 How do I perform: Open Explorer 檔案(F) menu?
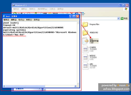pos(16,9)
